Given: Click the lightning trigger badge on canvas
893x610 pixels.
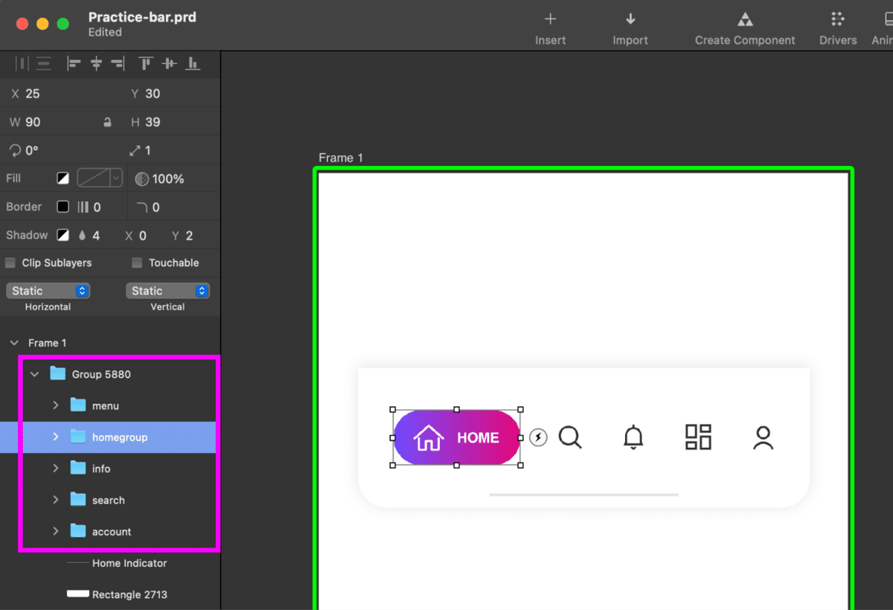Looking at the screenshot, I should [x=538, y=437].
